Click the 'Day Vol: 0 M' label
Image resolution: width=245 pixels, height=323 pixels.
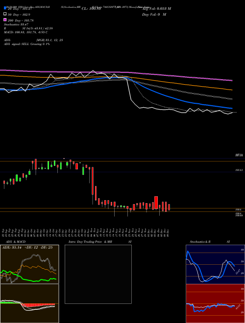(154, 14)
